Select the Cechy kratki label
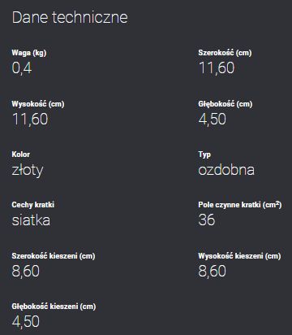The width and height of the screenshot is (292, 335). (x=33, y=205)
